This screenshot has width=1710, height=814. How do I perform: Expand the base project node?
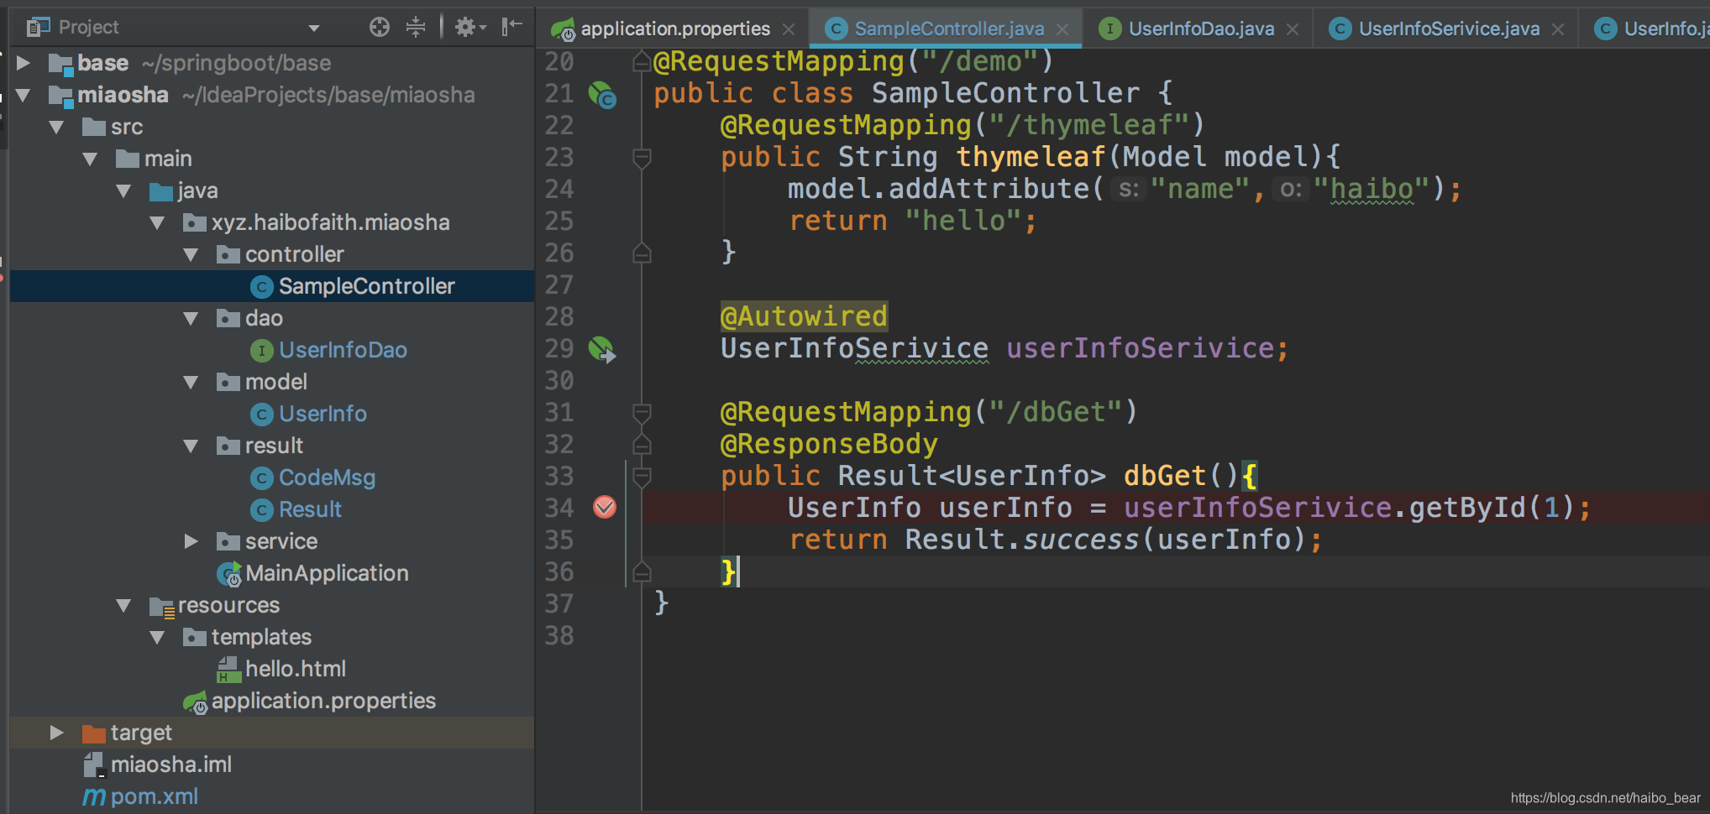(x=24, y=63)
